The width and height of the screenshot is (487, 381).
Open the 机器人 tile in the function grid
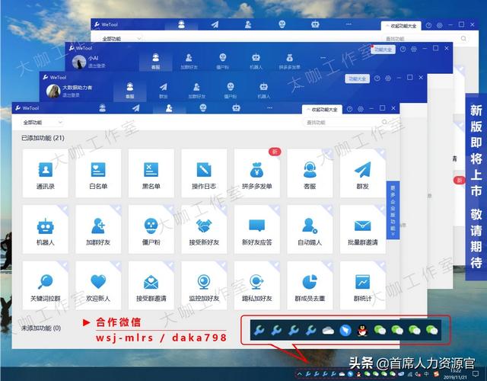click(x=46, y=229)
